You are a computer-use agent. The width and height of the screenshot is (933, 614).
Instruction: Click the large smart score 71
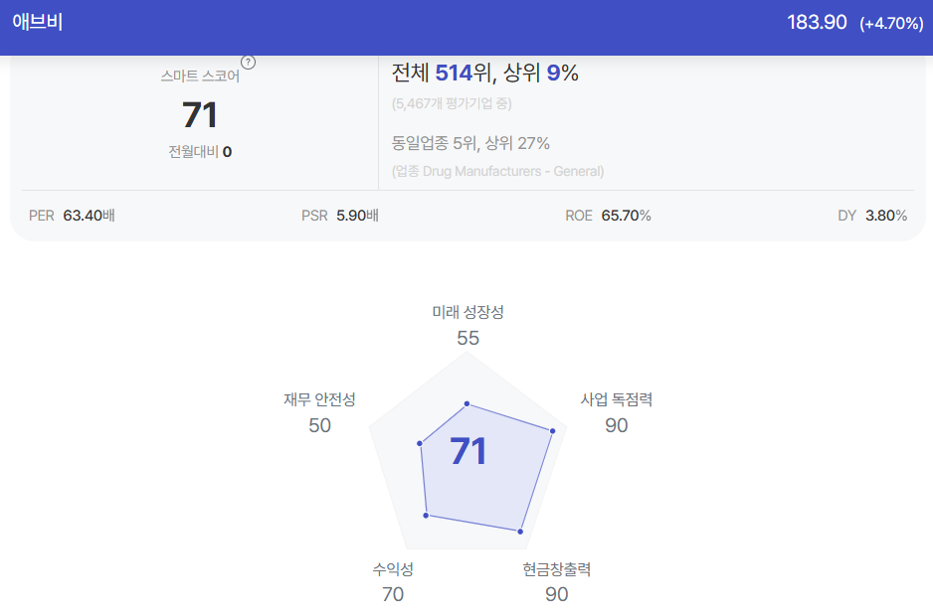200,114
